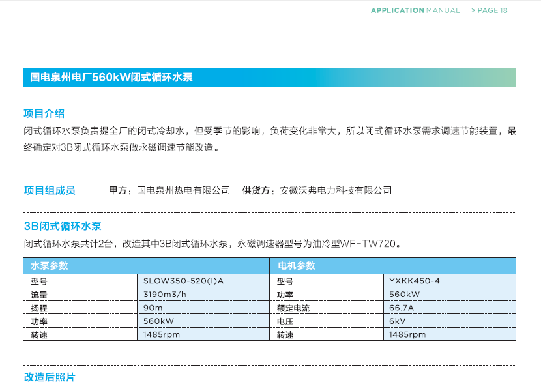Click the 电机参数 table header
This screenshot has width=541, height=389.
tap(297, 266)
